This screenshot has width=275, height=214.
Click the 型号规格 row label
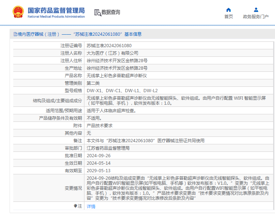point(73,91)
